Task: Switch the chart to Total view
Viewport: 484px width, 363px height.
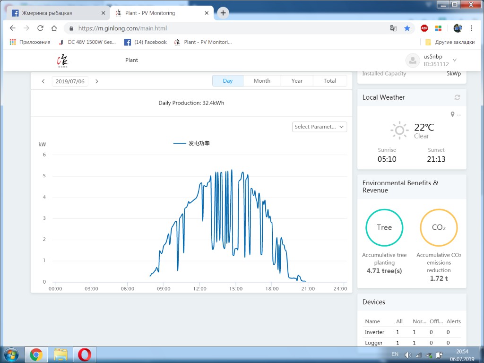Action: coord(329,81)
